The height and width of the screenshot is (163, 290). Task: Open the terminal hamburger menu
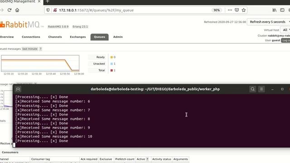click(261, 89)
